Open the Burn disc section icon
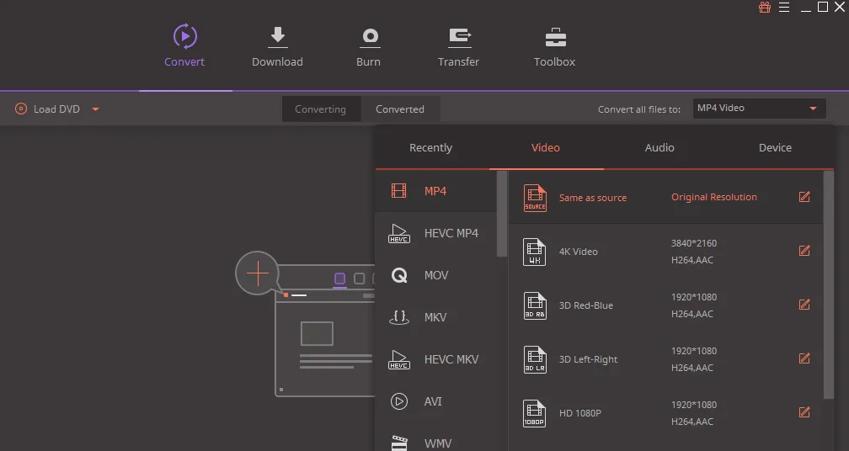Image resolution: width=849 pixels, height=451 pixels. tap(370, 37)
